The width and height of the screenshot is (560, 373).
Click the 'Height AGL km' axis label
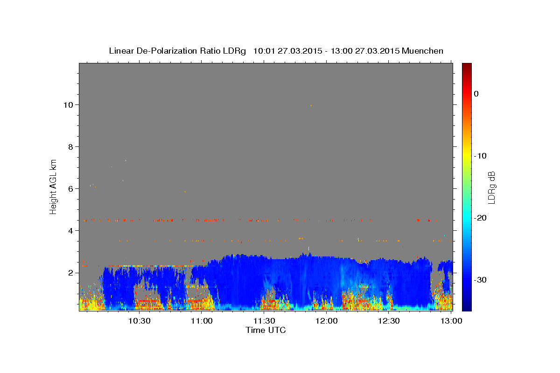click(x=54, y=186)
